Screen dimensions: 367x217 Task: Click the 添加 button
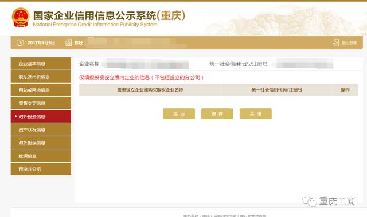point(179,114)
